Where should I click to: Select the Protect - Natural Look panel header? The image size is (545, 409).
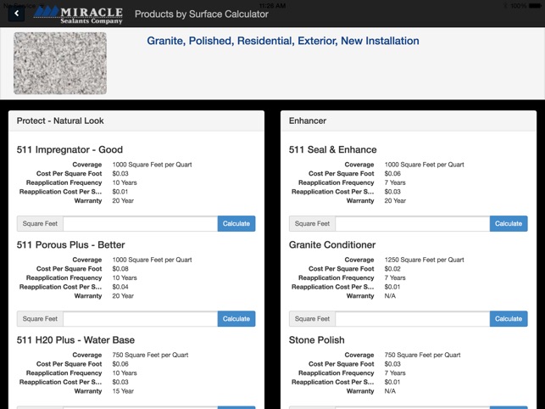tap(136, 120)
